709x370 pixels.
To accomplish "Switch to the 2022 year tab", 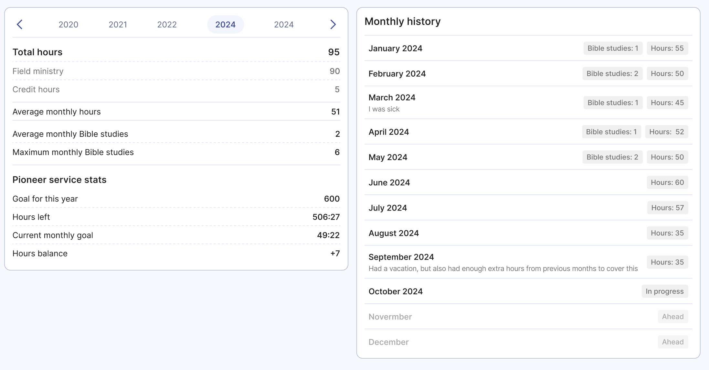I will click(167, 24).
